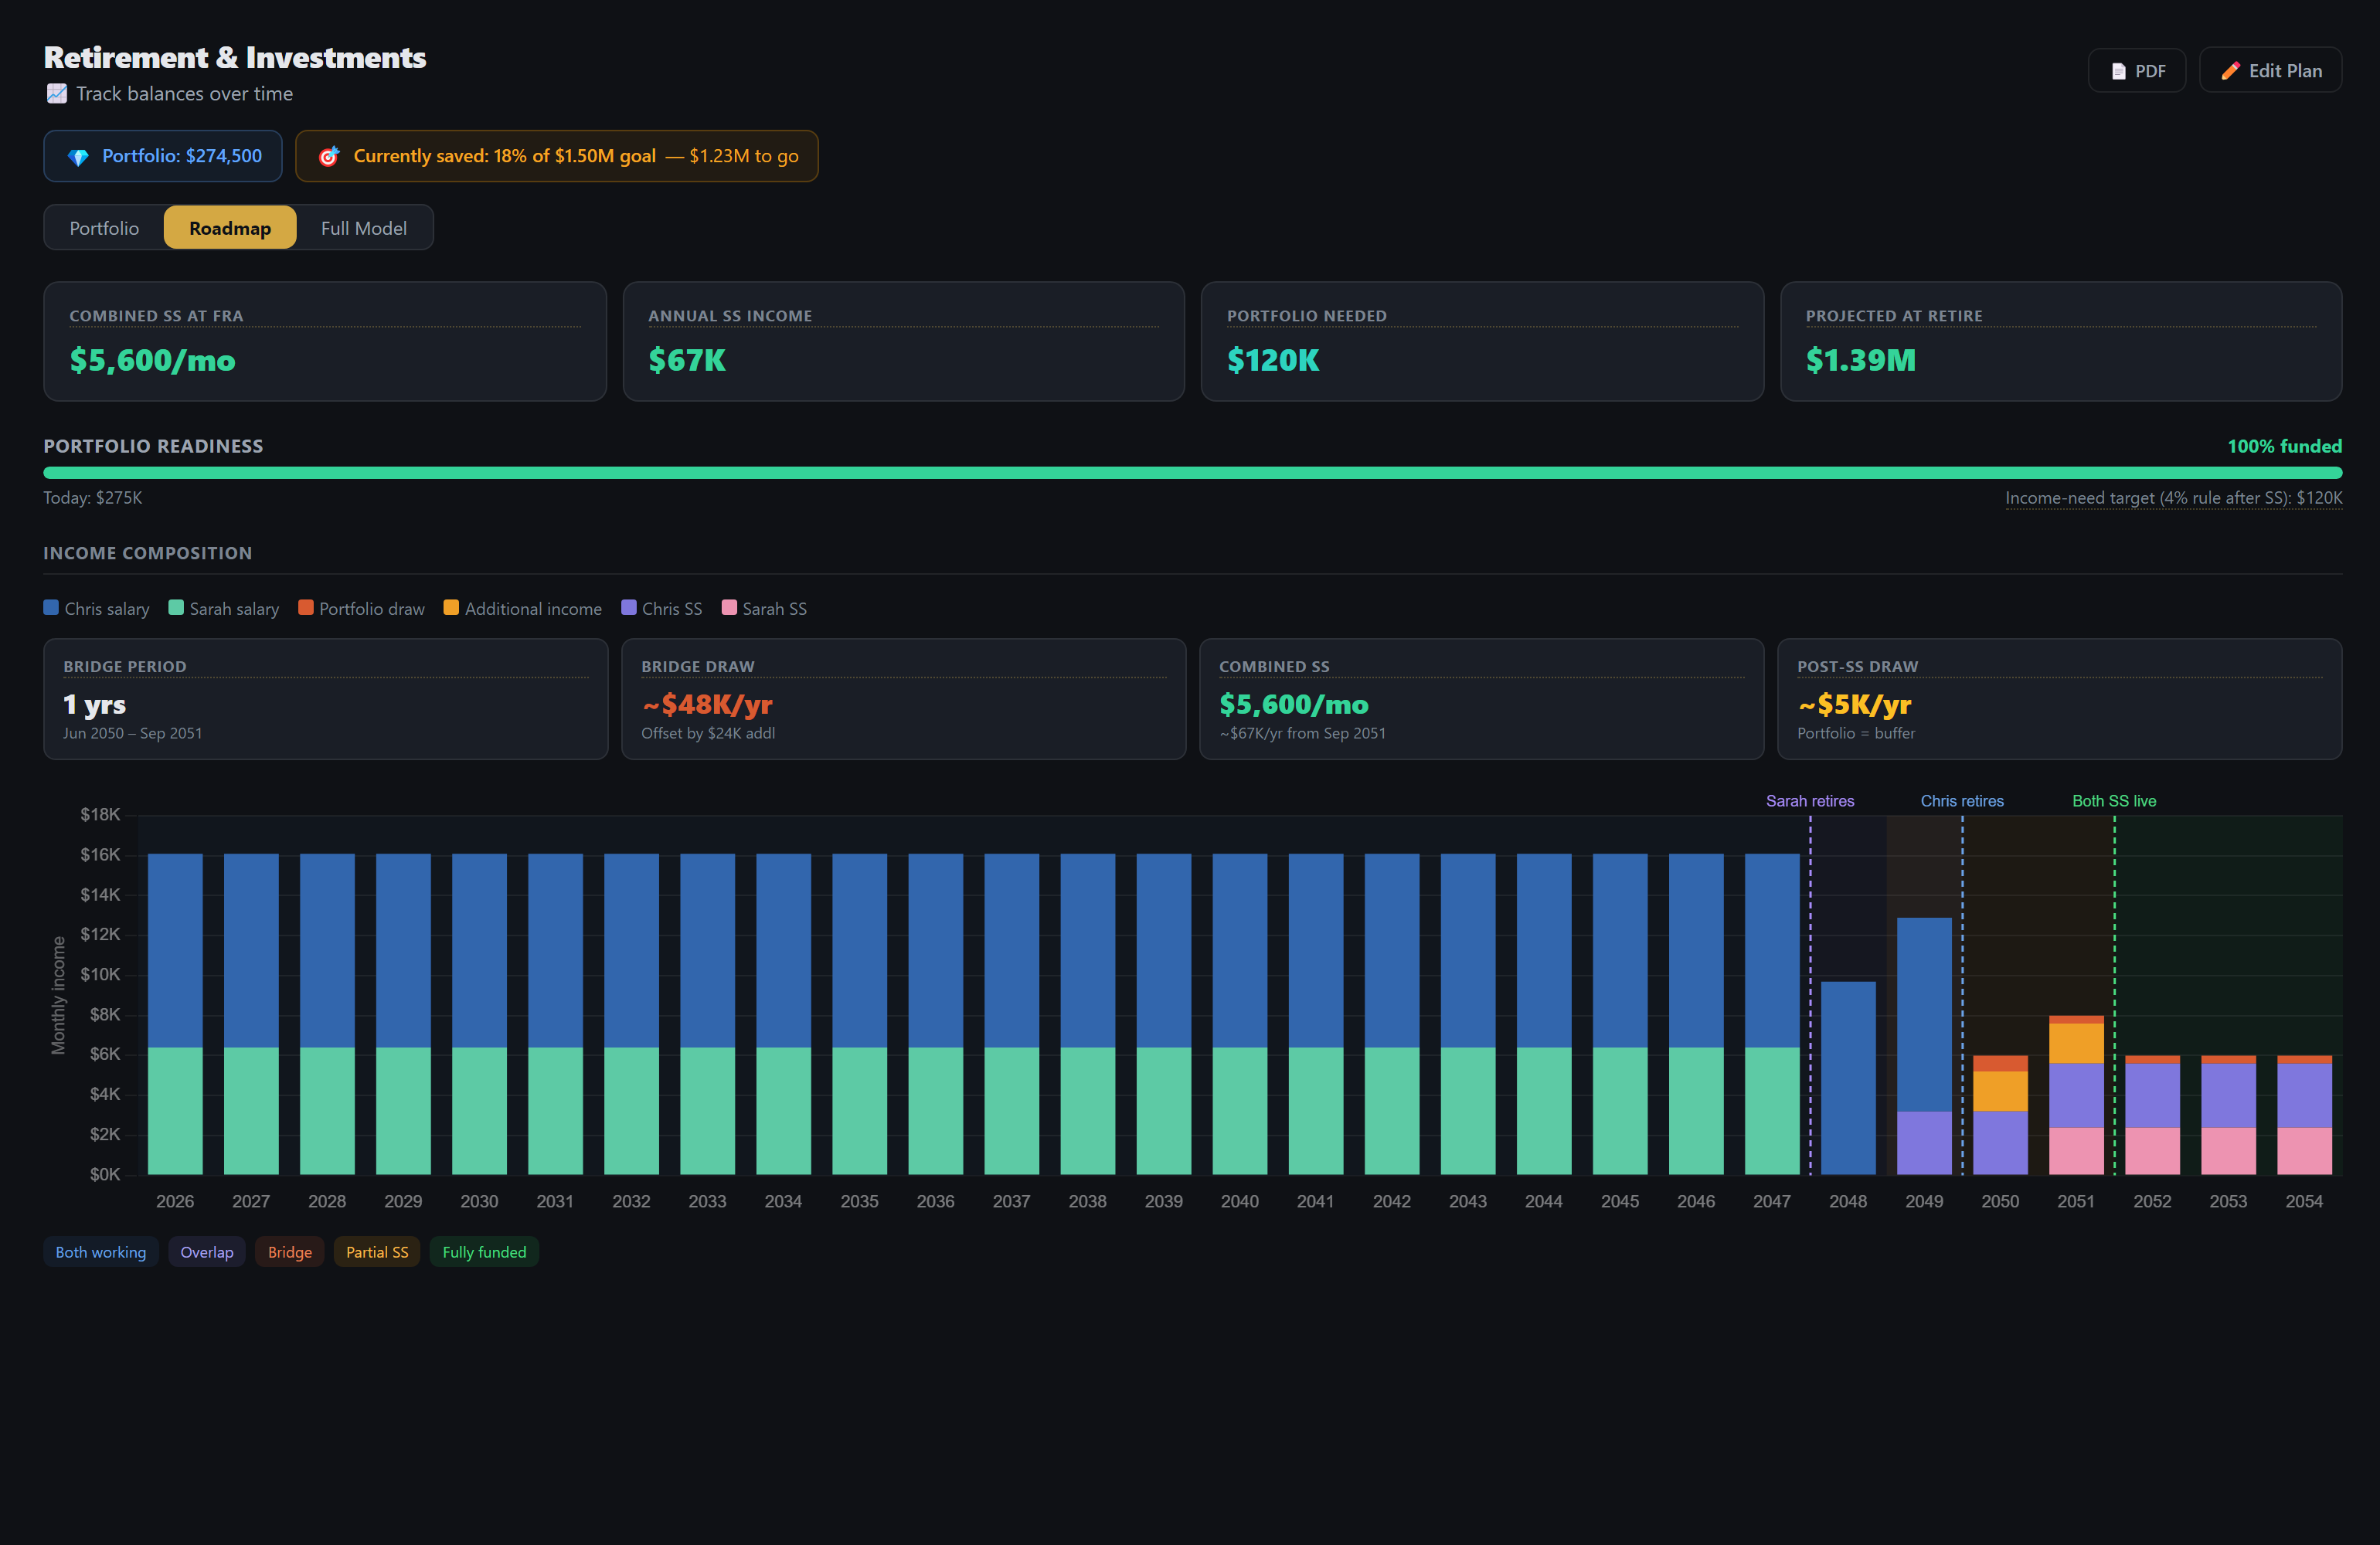The width and height of the screenshot is (2380, 1545).
Task: Click the Both SS live marker
Action: pos(2114,801)
